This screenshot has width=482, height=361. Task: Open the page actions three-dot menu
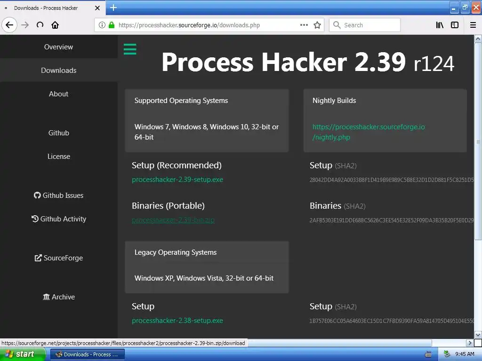(304, 25)
